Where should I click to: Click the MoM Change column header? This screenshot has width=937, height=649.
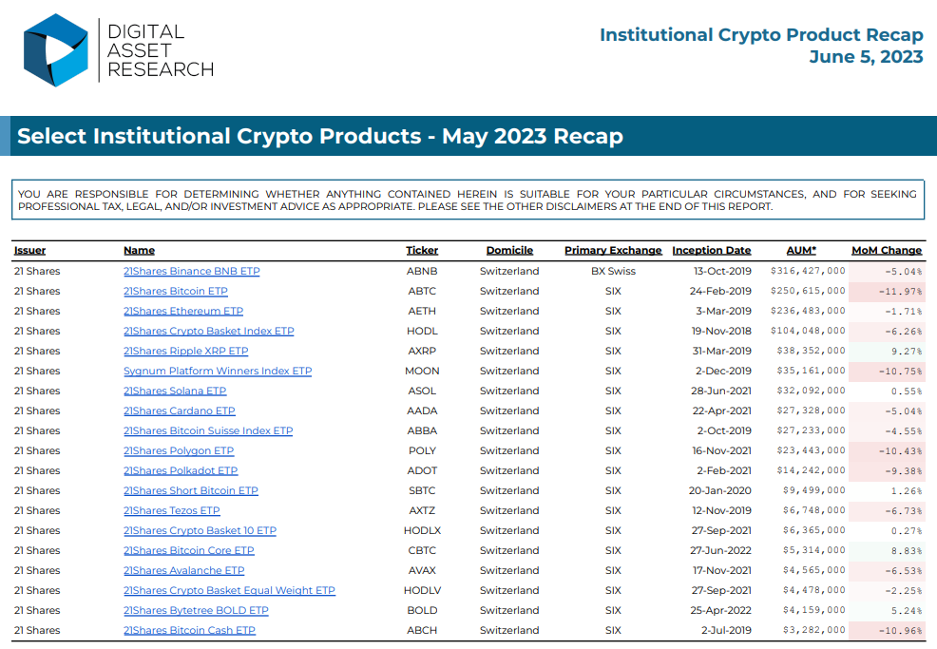tap(887, 251)
